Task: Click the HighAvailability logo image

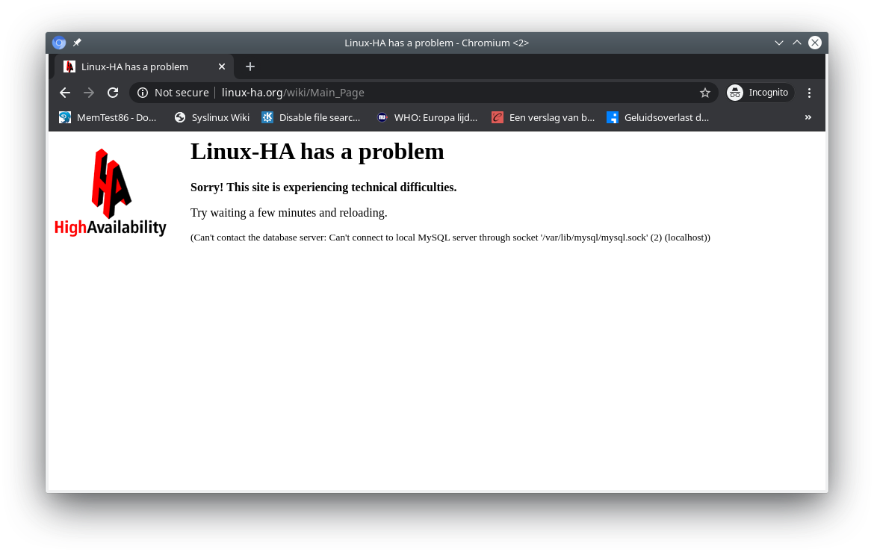Action: click(x=111, y=193)
